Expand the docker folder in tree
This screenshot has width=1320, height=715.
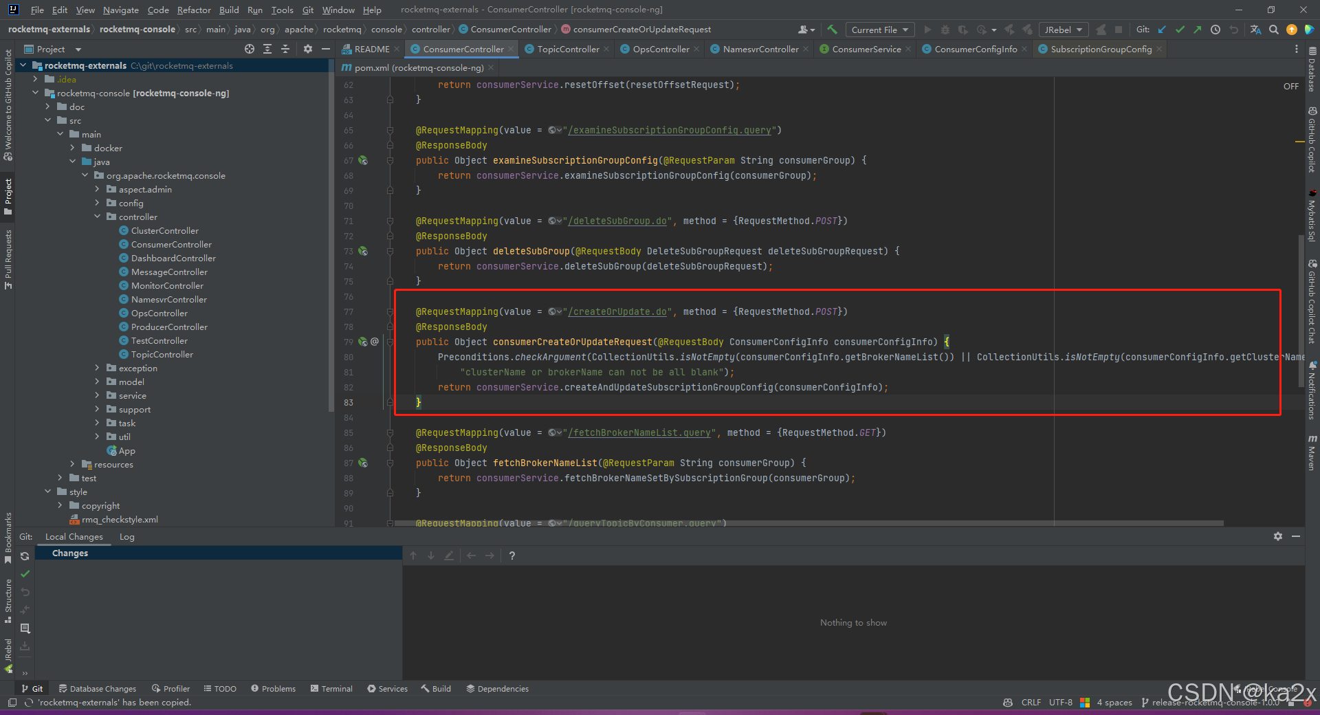(x=73, y=148)
